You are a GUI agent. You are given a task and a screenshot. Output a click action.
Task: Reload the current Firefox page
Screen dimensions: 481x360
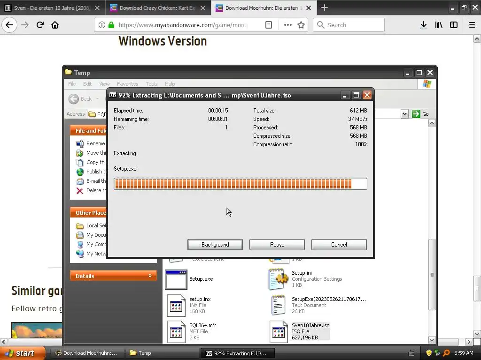pyautogui.click(x=40, y=25)
